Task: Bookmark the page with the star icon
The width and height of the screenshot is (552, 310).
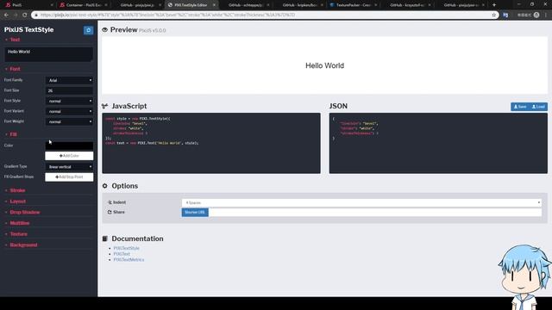Action: click(493, 15)
